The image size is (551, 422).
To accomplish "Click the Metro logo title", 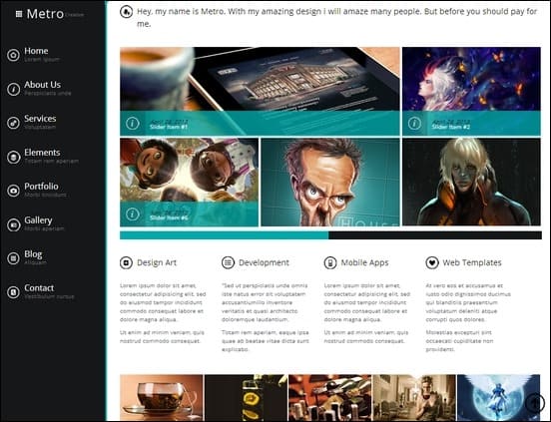I will pos(45,14).
